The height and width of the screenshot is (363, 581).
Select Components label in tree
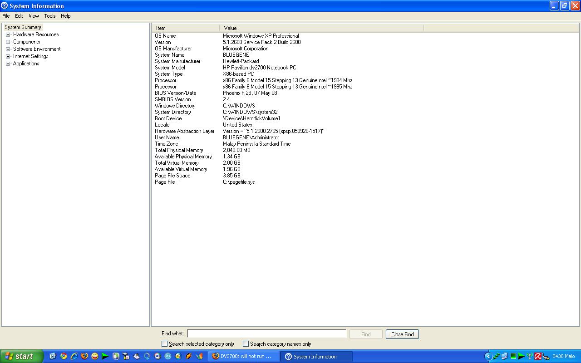(x=26, y=42)
